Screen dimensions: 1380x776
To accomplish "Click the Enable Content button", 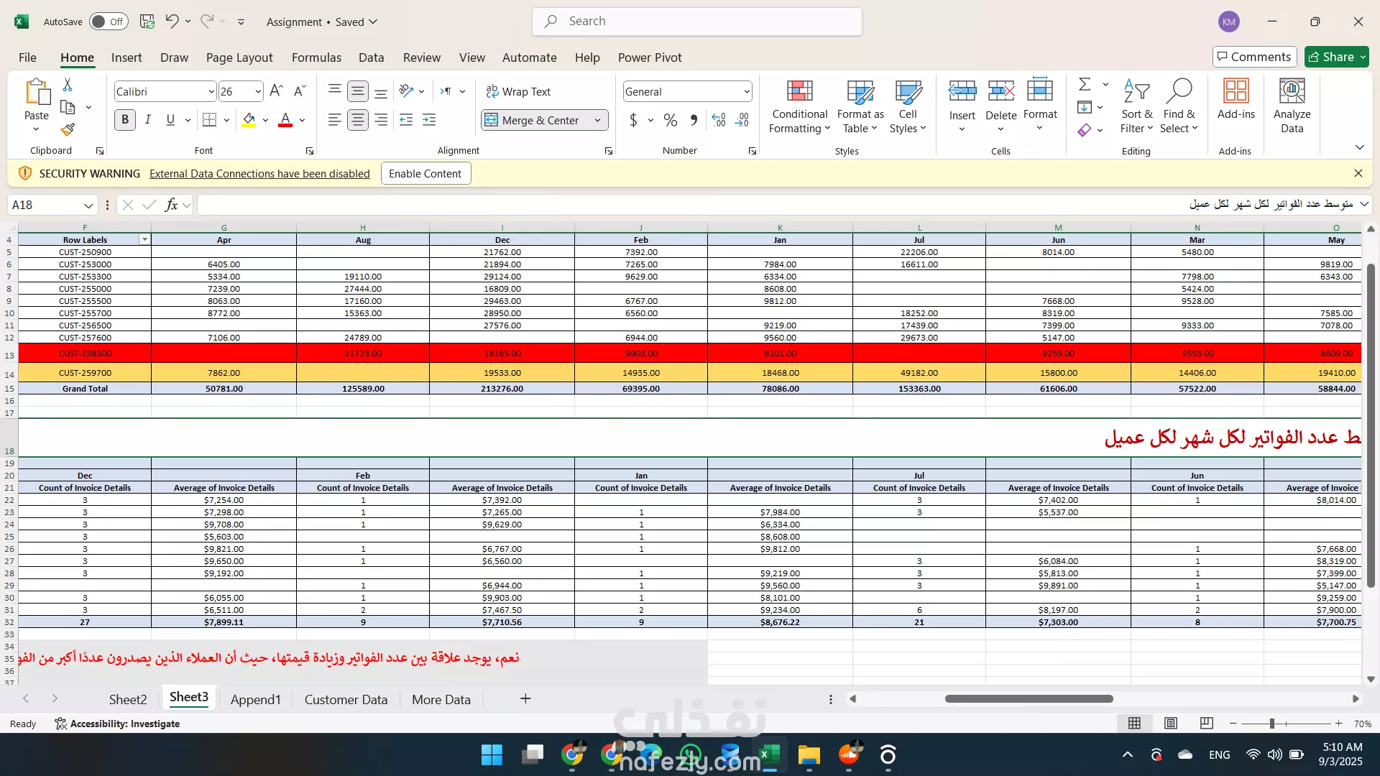I will tap(425, 173).
